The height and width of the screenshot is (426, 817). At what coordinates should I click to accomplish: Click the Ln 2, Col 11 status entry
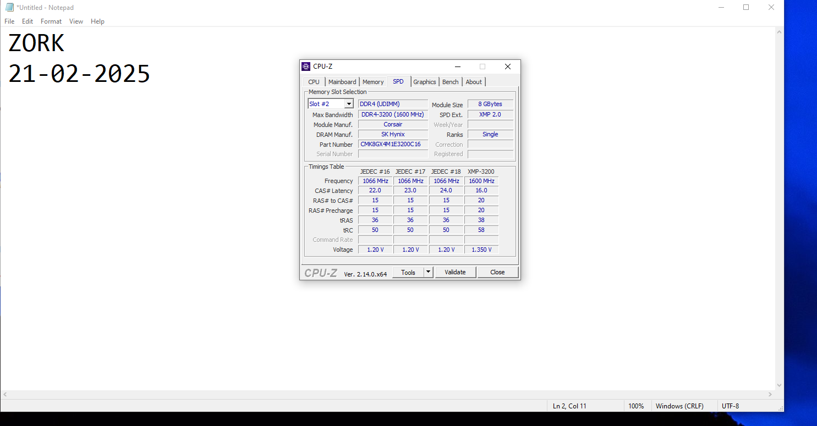(569, 406)
